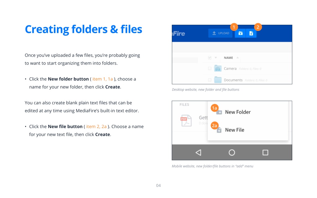Tap the PDF file icon

[186, 121]
